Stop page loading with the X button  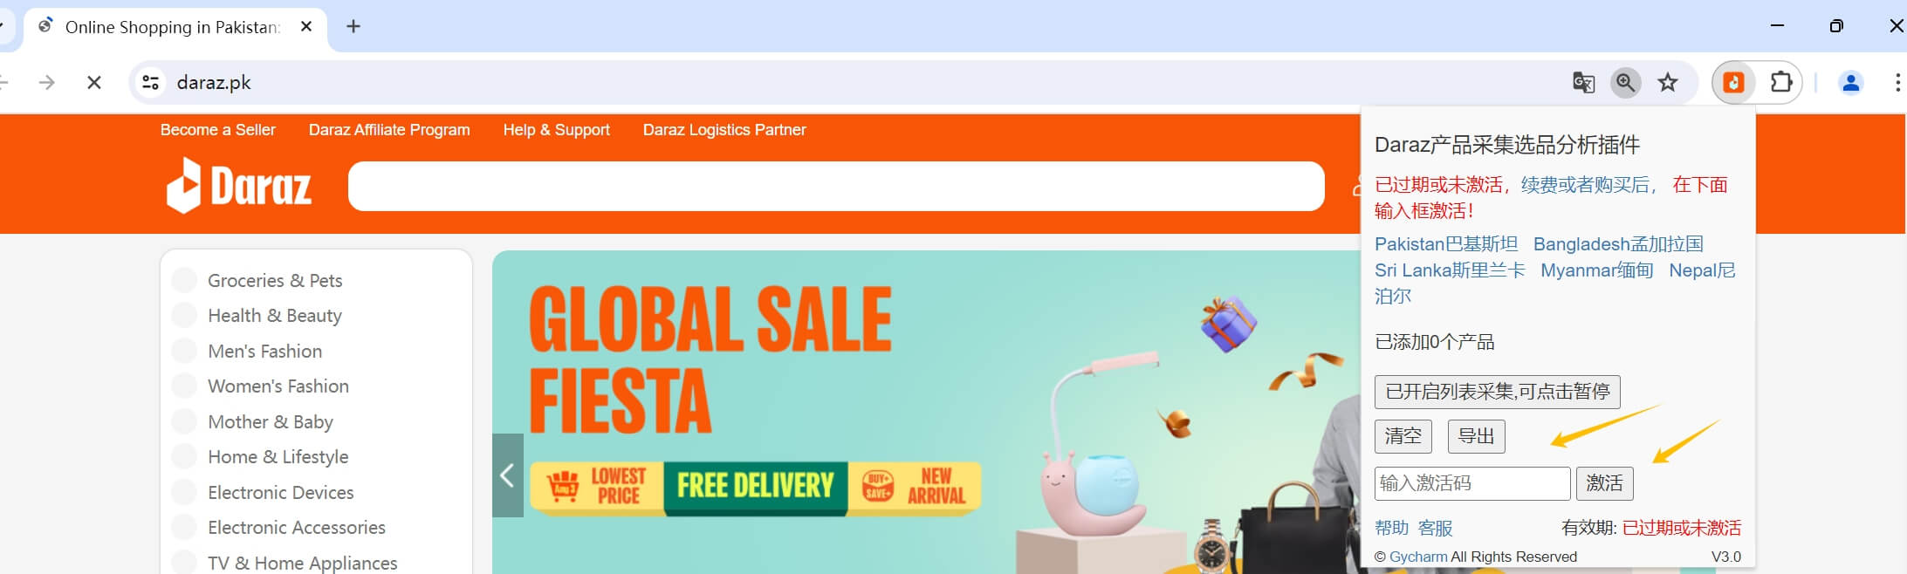94,83
